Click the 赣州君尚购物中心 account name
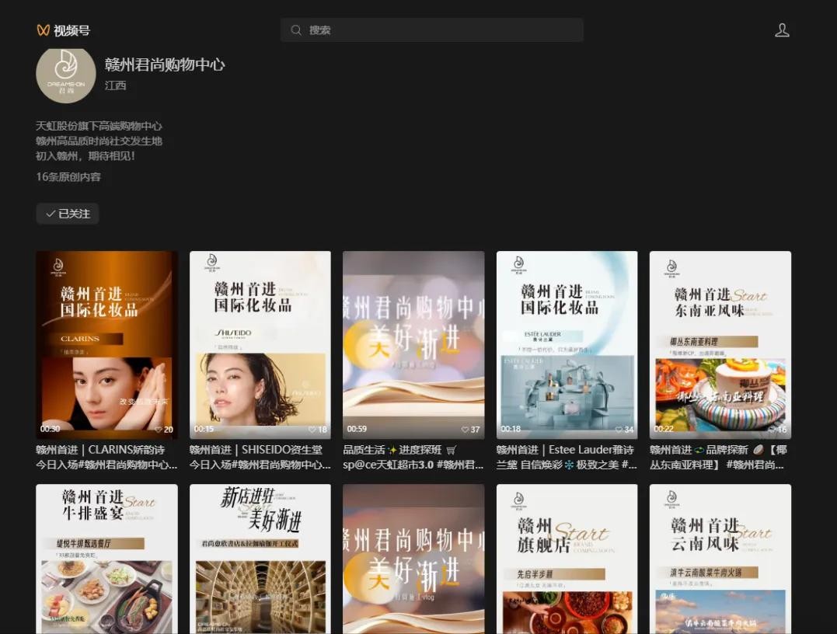837x634 pixels. click(x=165, y=64)
